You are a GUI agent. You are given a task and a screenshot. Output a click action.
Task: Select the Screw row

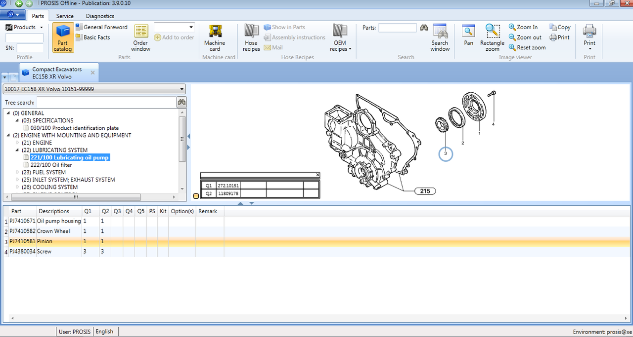tap(316, 251)
